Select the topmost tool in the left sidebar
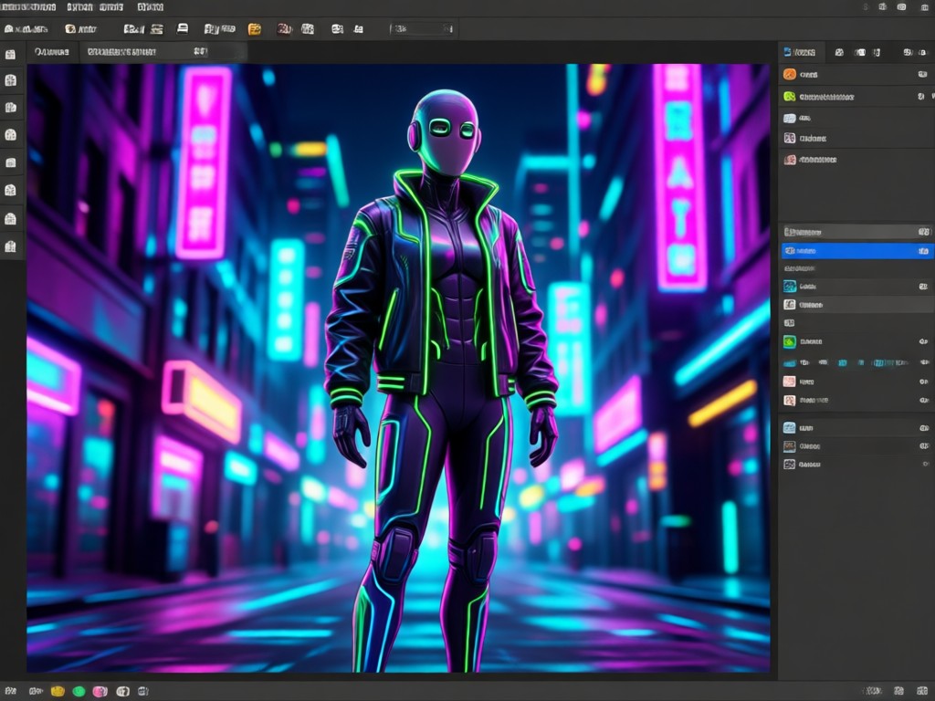 (x=11, y=55)
